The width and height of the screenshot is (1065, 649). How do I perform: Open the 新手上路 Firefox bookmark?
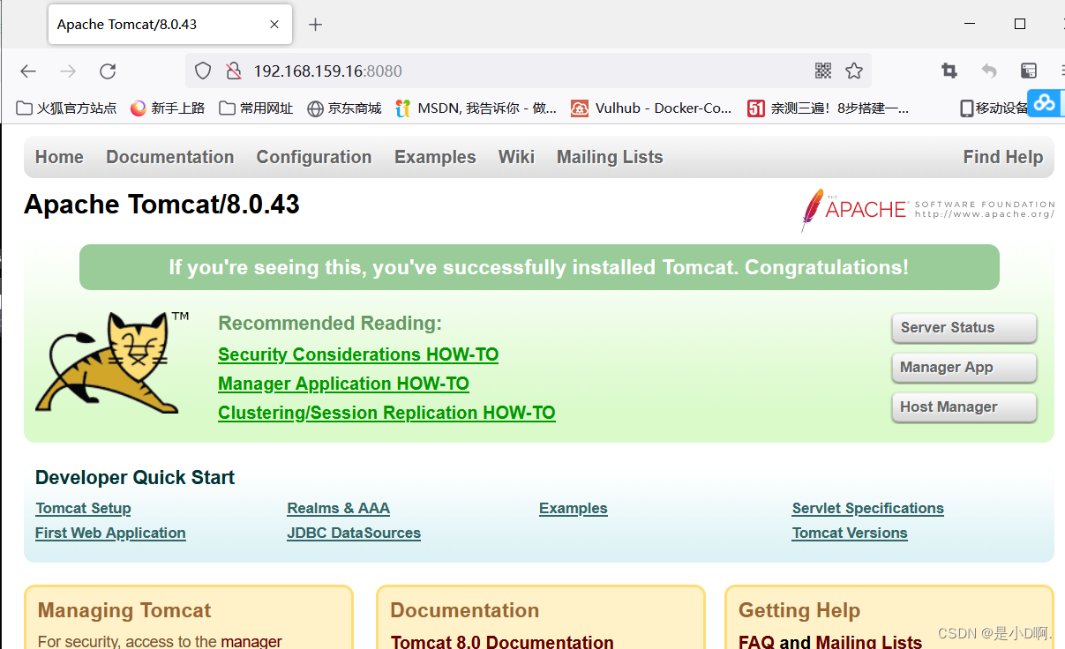[168, 108]
